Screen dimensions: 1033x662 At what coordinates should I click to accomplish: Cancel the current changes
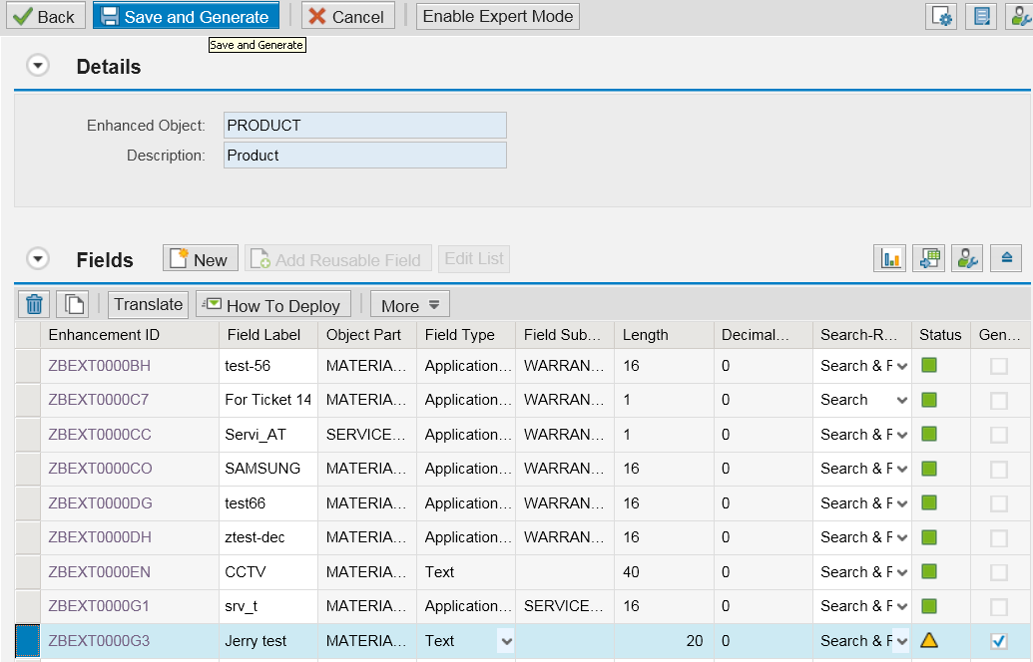tap(348, 16)
